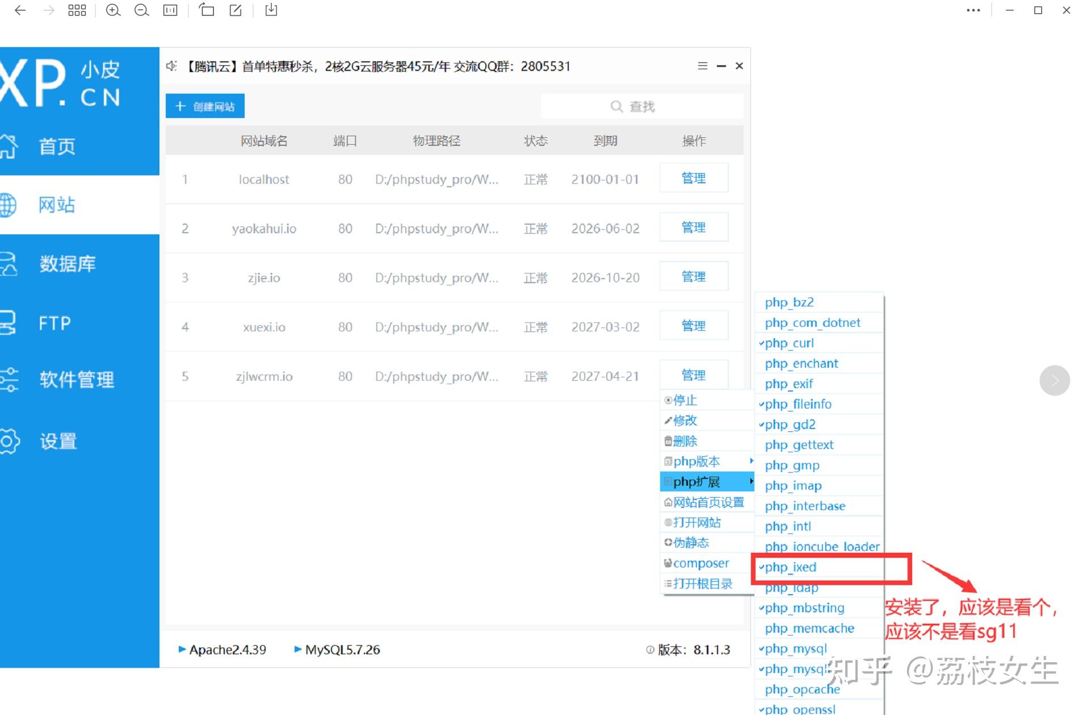Image resolution: width=1087 pixels, height=715 pixels.
Task: Open the 数据库 panel from sidebar
Action: tap(66, 264)
